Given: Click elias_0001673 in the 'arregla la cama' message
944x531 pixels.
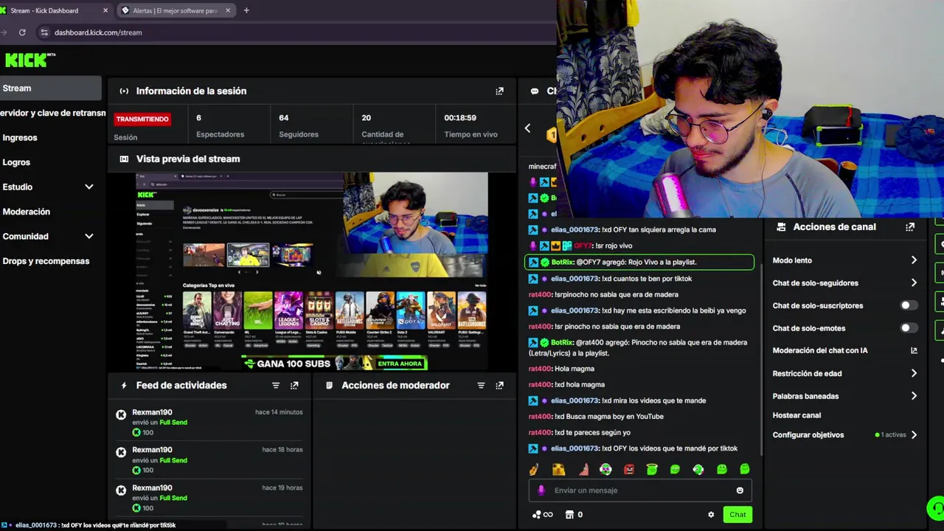Looking at the screenshot, I should (x=575, y=229).
